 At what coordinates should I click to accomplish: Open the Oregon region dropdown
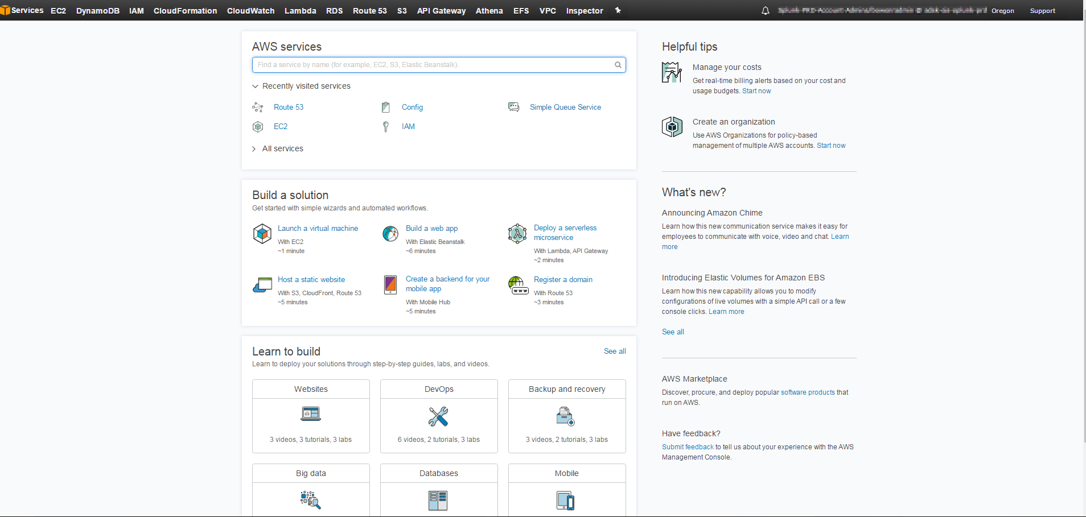coord(1003,11)
